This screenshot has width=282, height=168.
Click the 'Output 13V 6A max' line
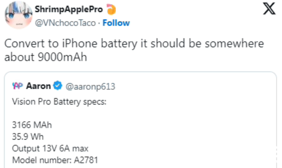pos(50,148)
